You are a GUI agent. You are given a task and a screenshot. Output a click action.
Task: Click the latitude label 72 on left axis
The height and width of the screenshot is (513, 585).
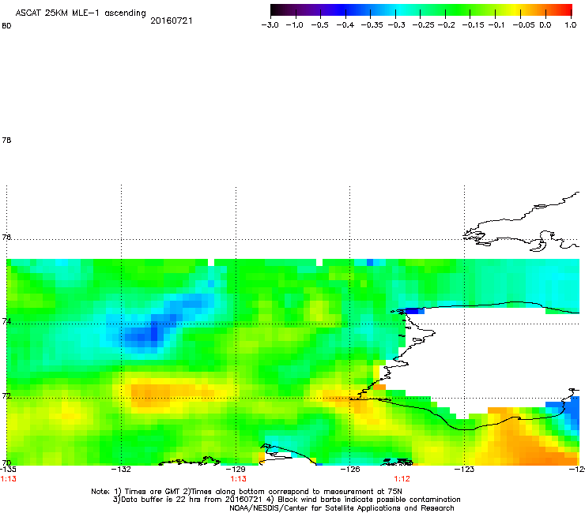pos(6,395)
